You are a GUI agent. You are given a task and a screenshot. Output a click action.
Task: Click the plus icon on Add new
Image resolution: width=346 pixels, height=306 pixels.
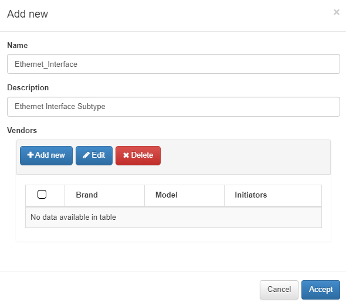[x=30, y=155]
